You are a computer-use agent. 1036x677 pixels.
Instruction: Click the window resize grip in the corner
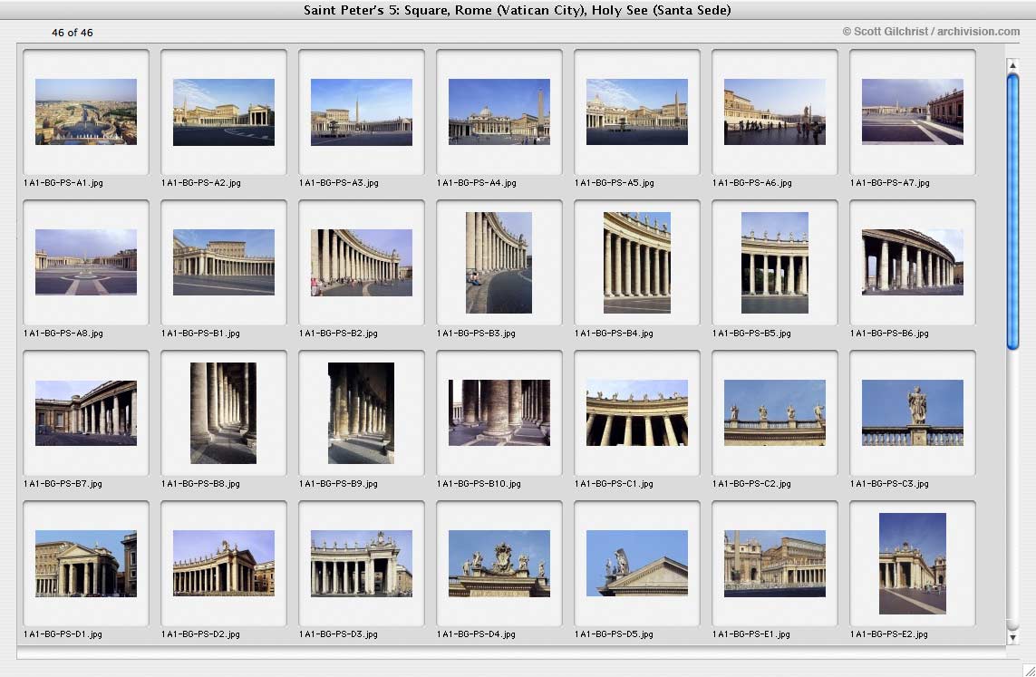pos(1028,670)
